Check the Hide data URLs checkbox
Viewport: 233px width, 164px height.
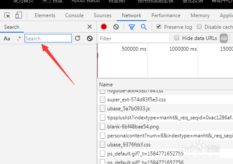tap(177, 38)
